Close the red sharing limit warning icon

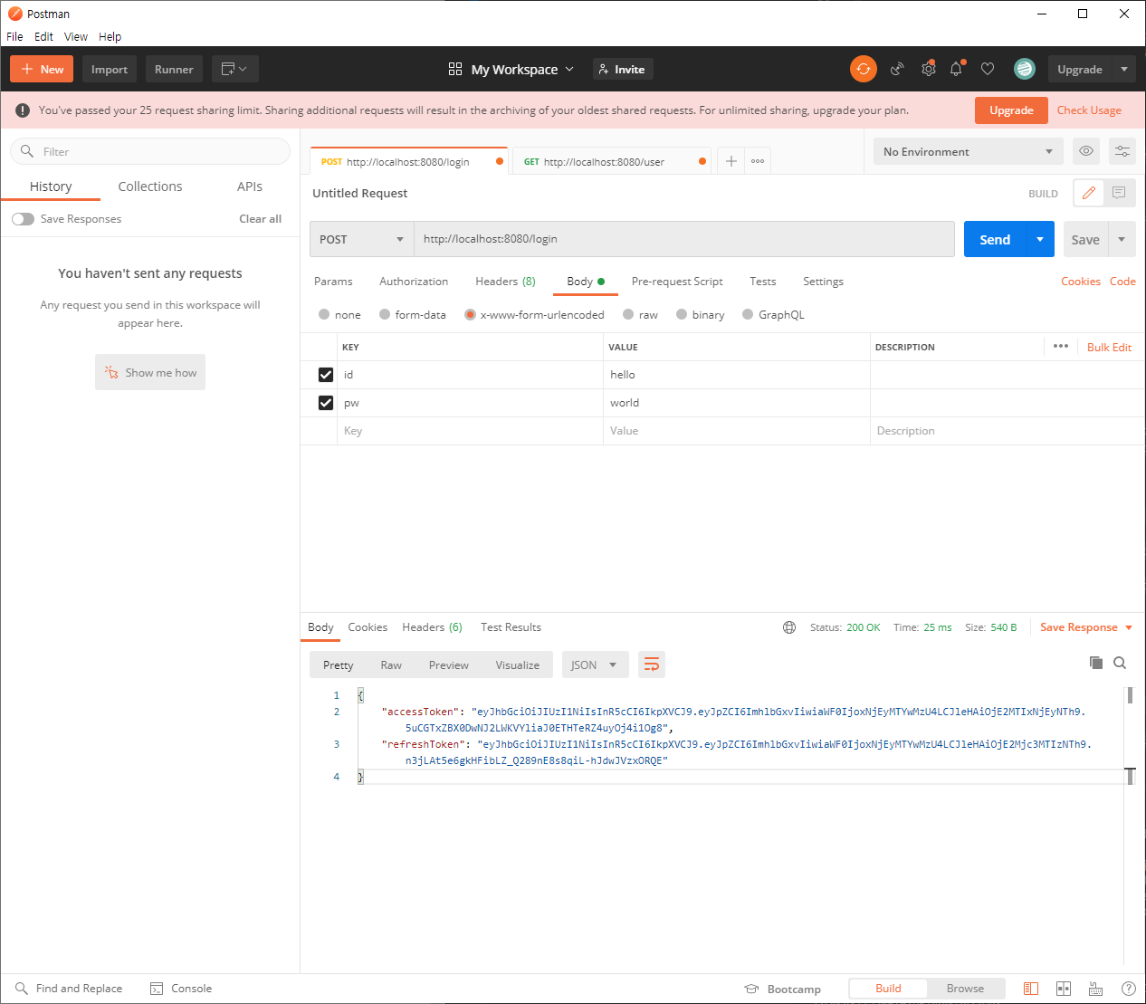23,110
